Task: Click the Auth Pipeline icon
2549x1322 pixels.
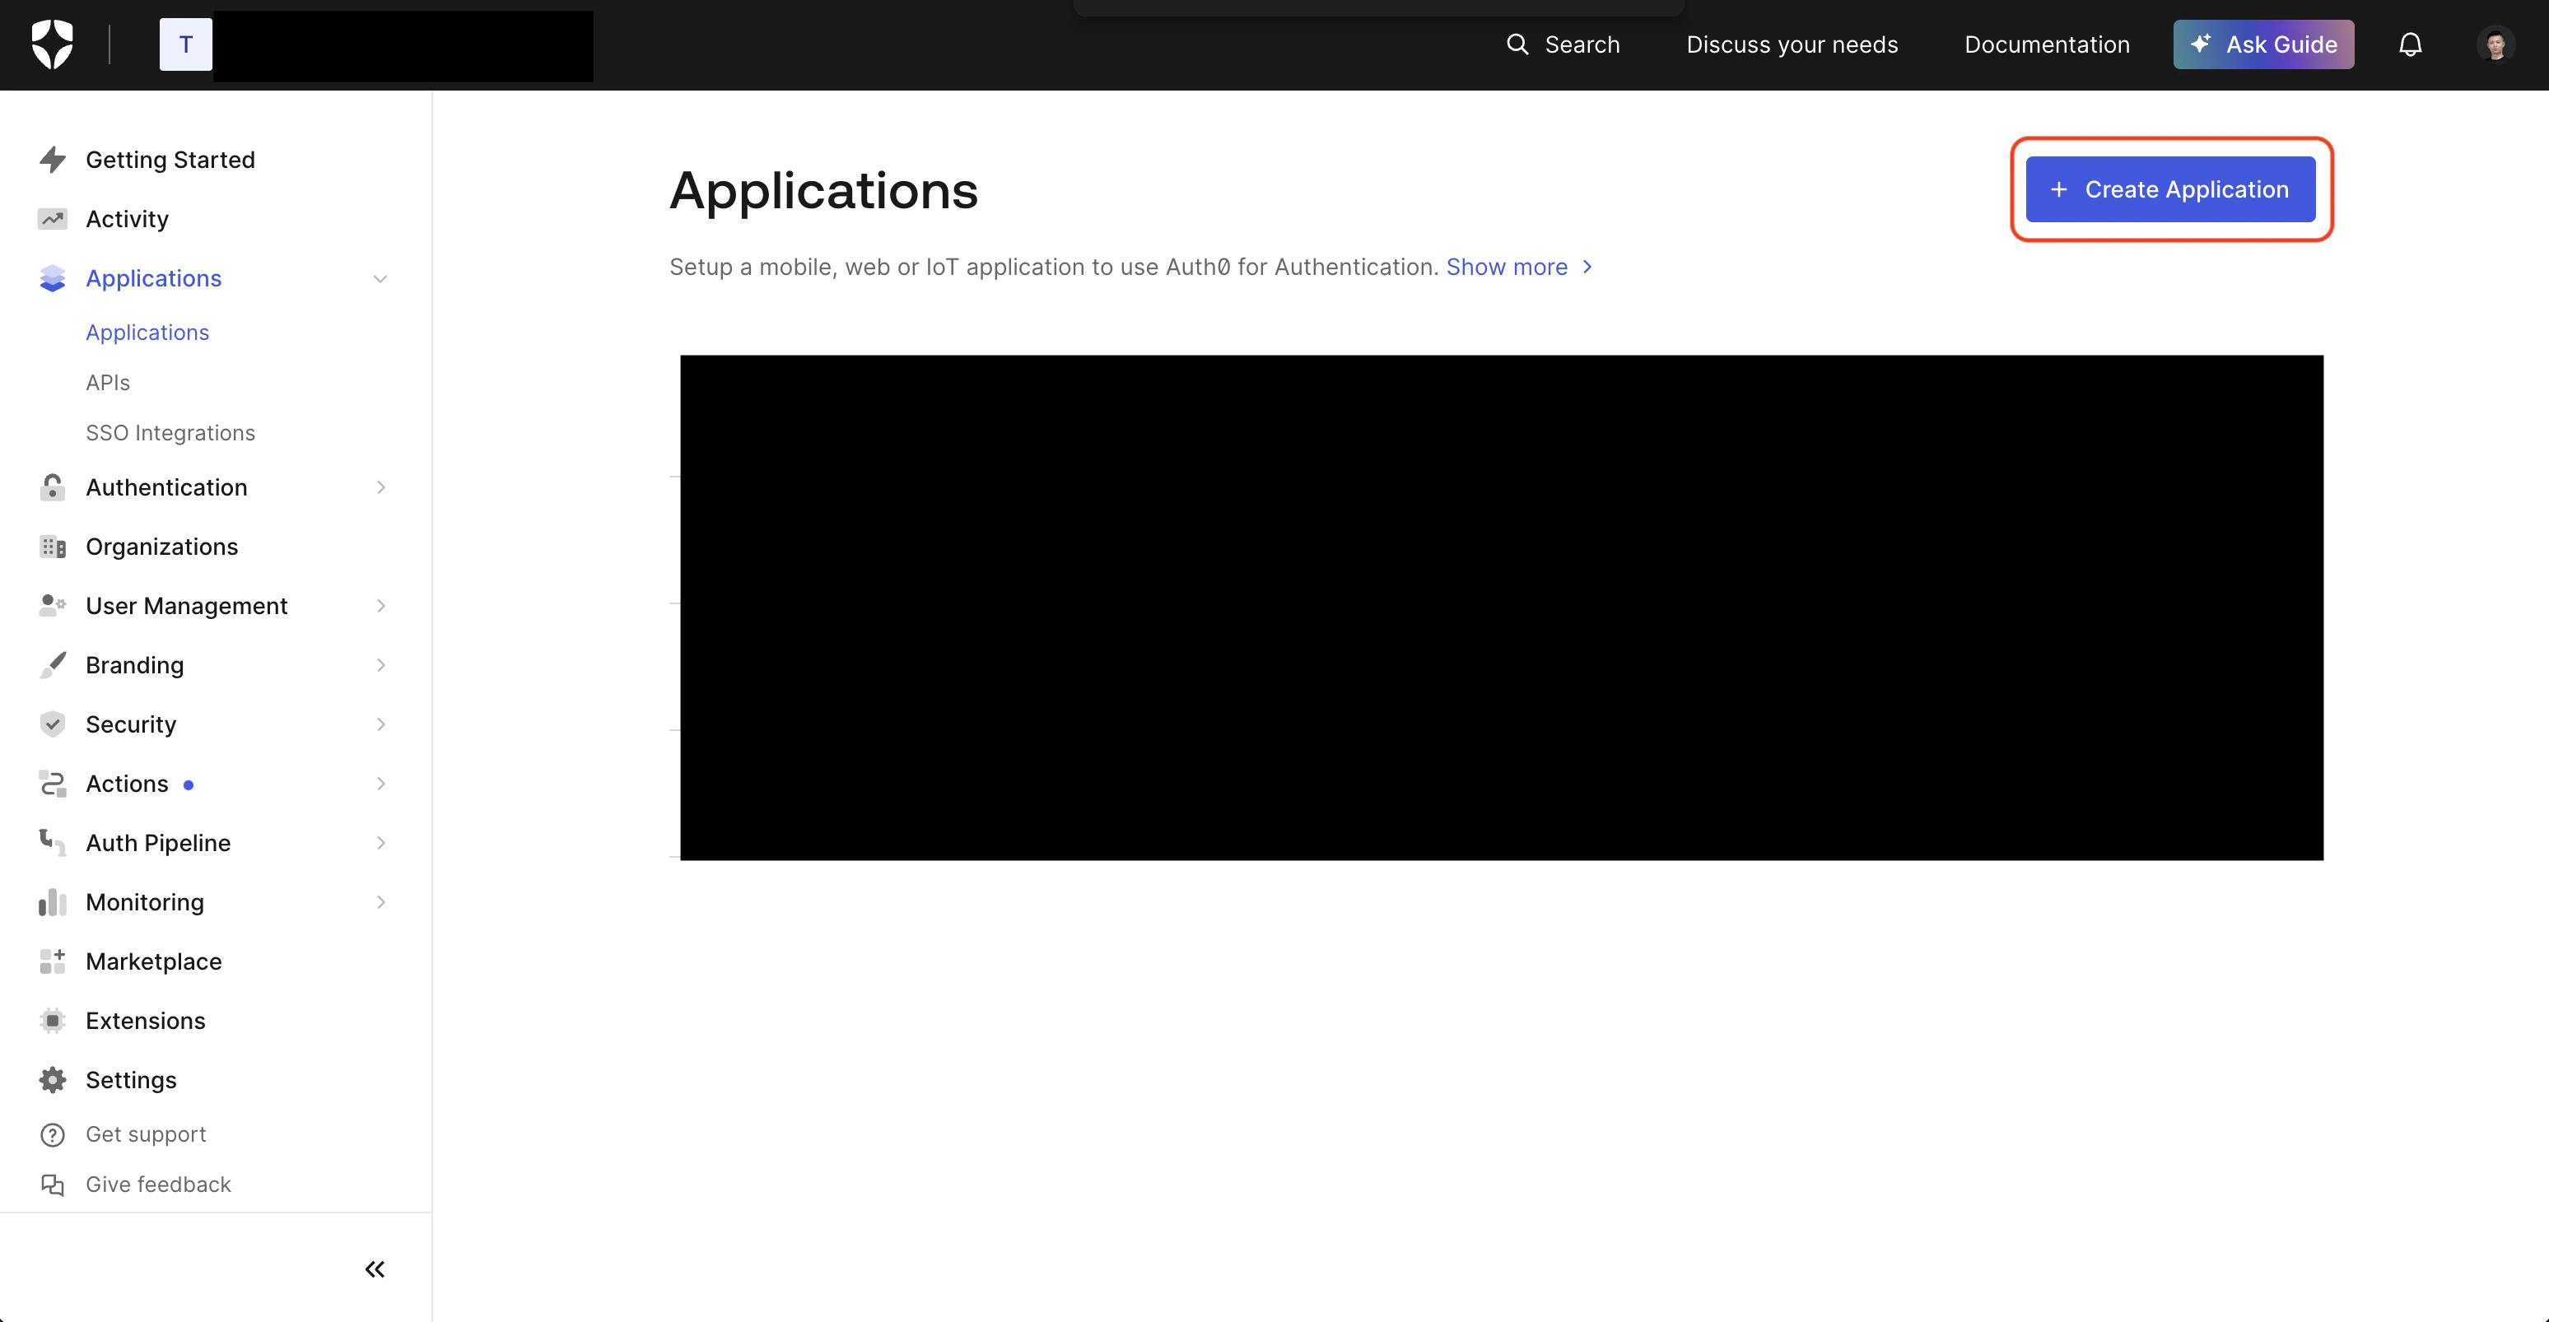Action: point(53,843)
